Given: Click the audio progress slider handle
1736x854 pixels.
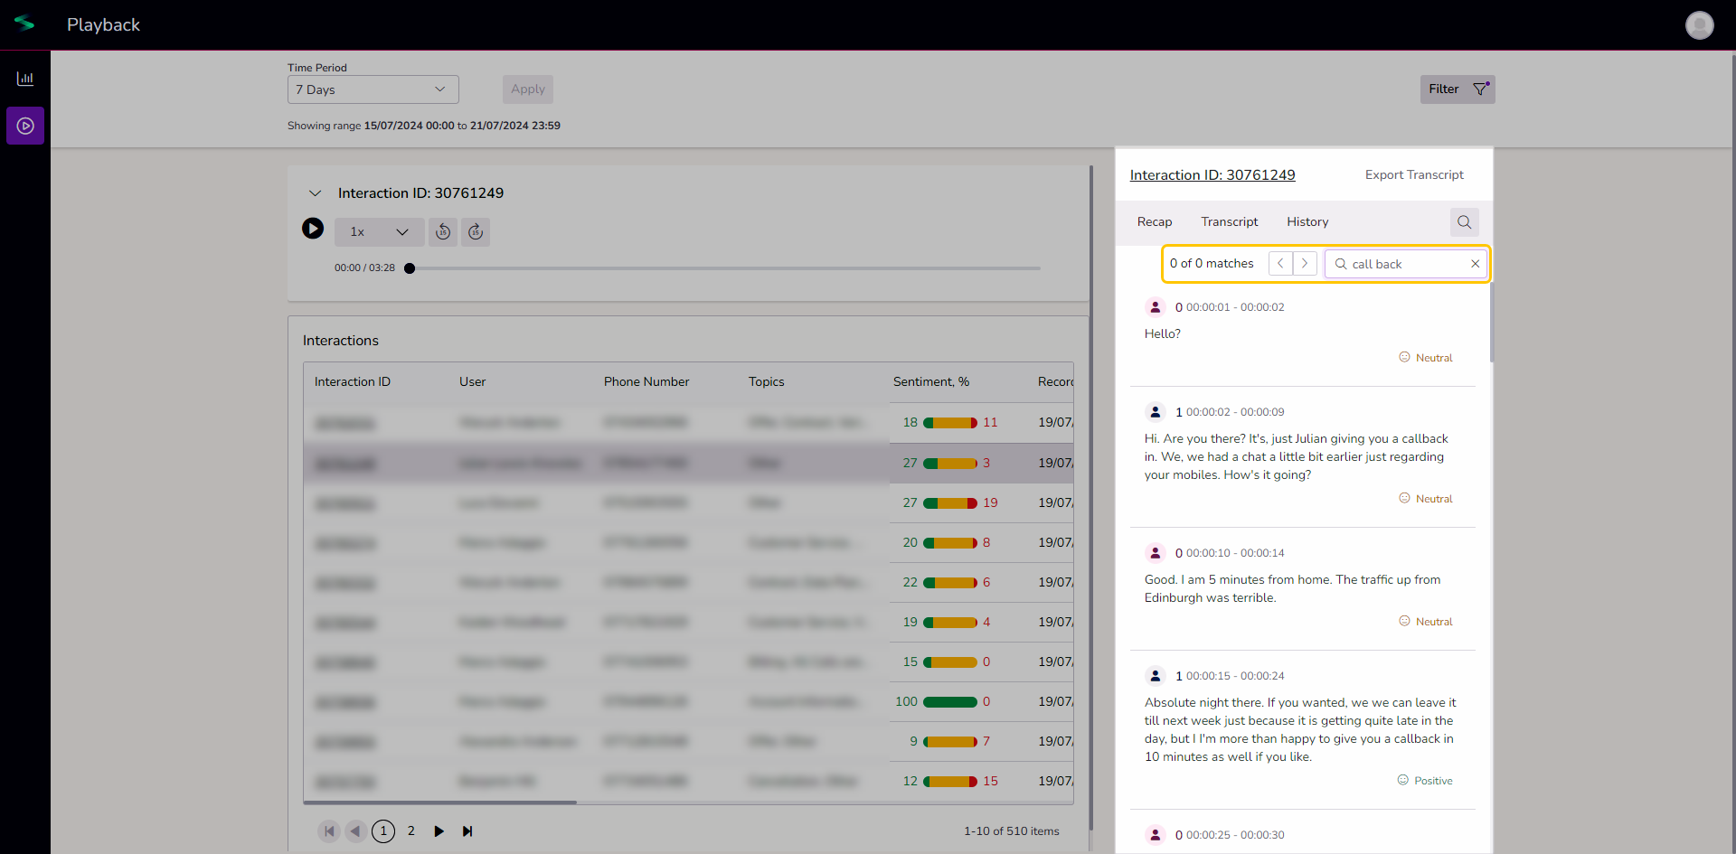Looking at the screenshot, I should tap(410, 268).
